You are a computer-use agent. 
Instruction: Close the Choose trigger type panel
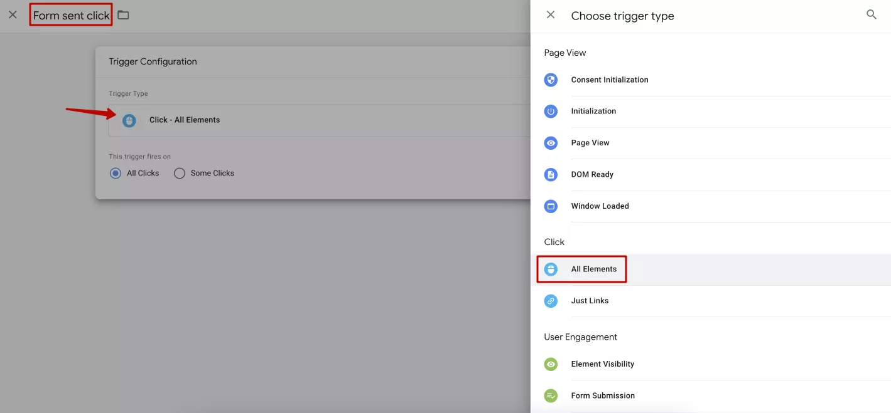click(551, 14)
